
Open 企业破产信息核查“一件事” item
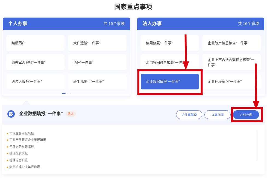[231, 43]
